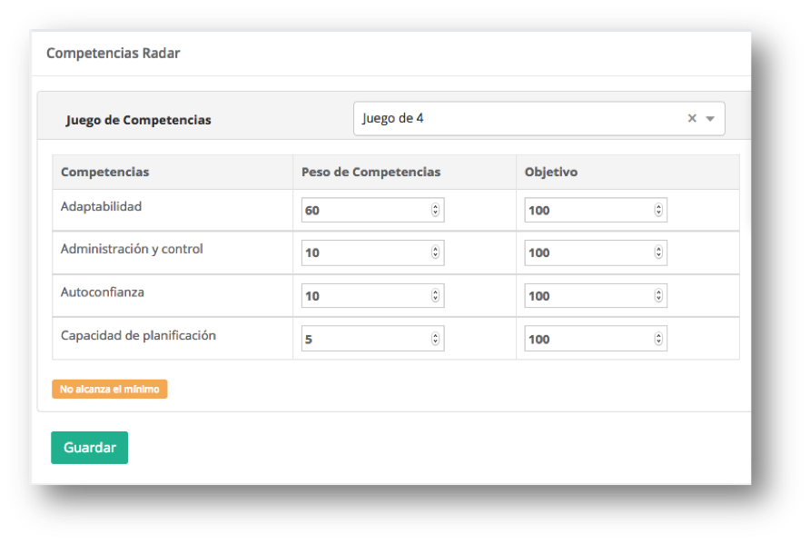Click the Guardar button

pos(89,448)
